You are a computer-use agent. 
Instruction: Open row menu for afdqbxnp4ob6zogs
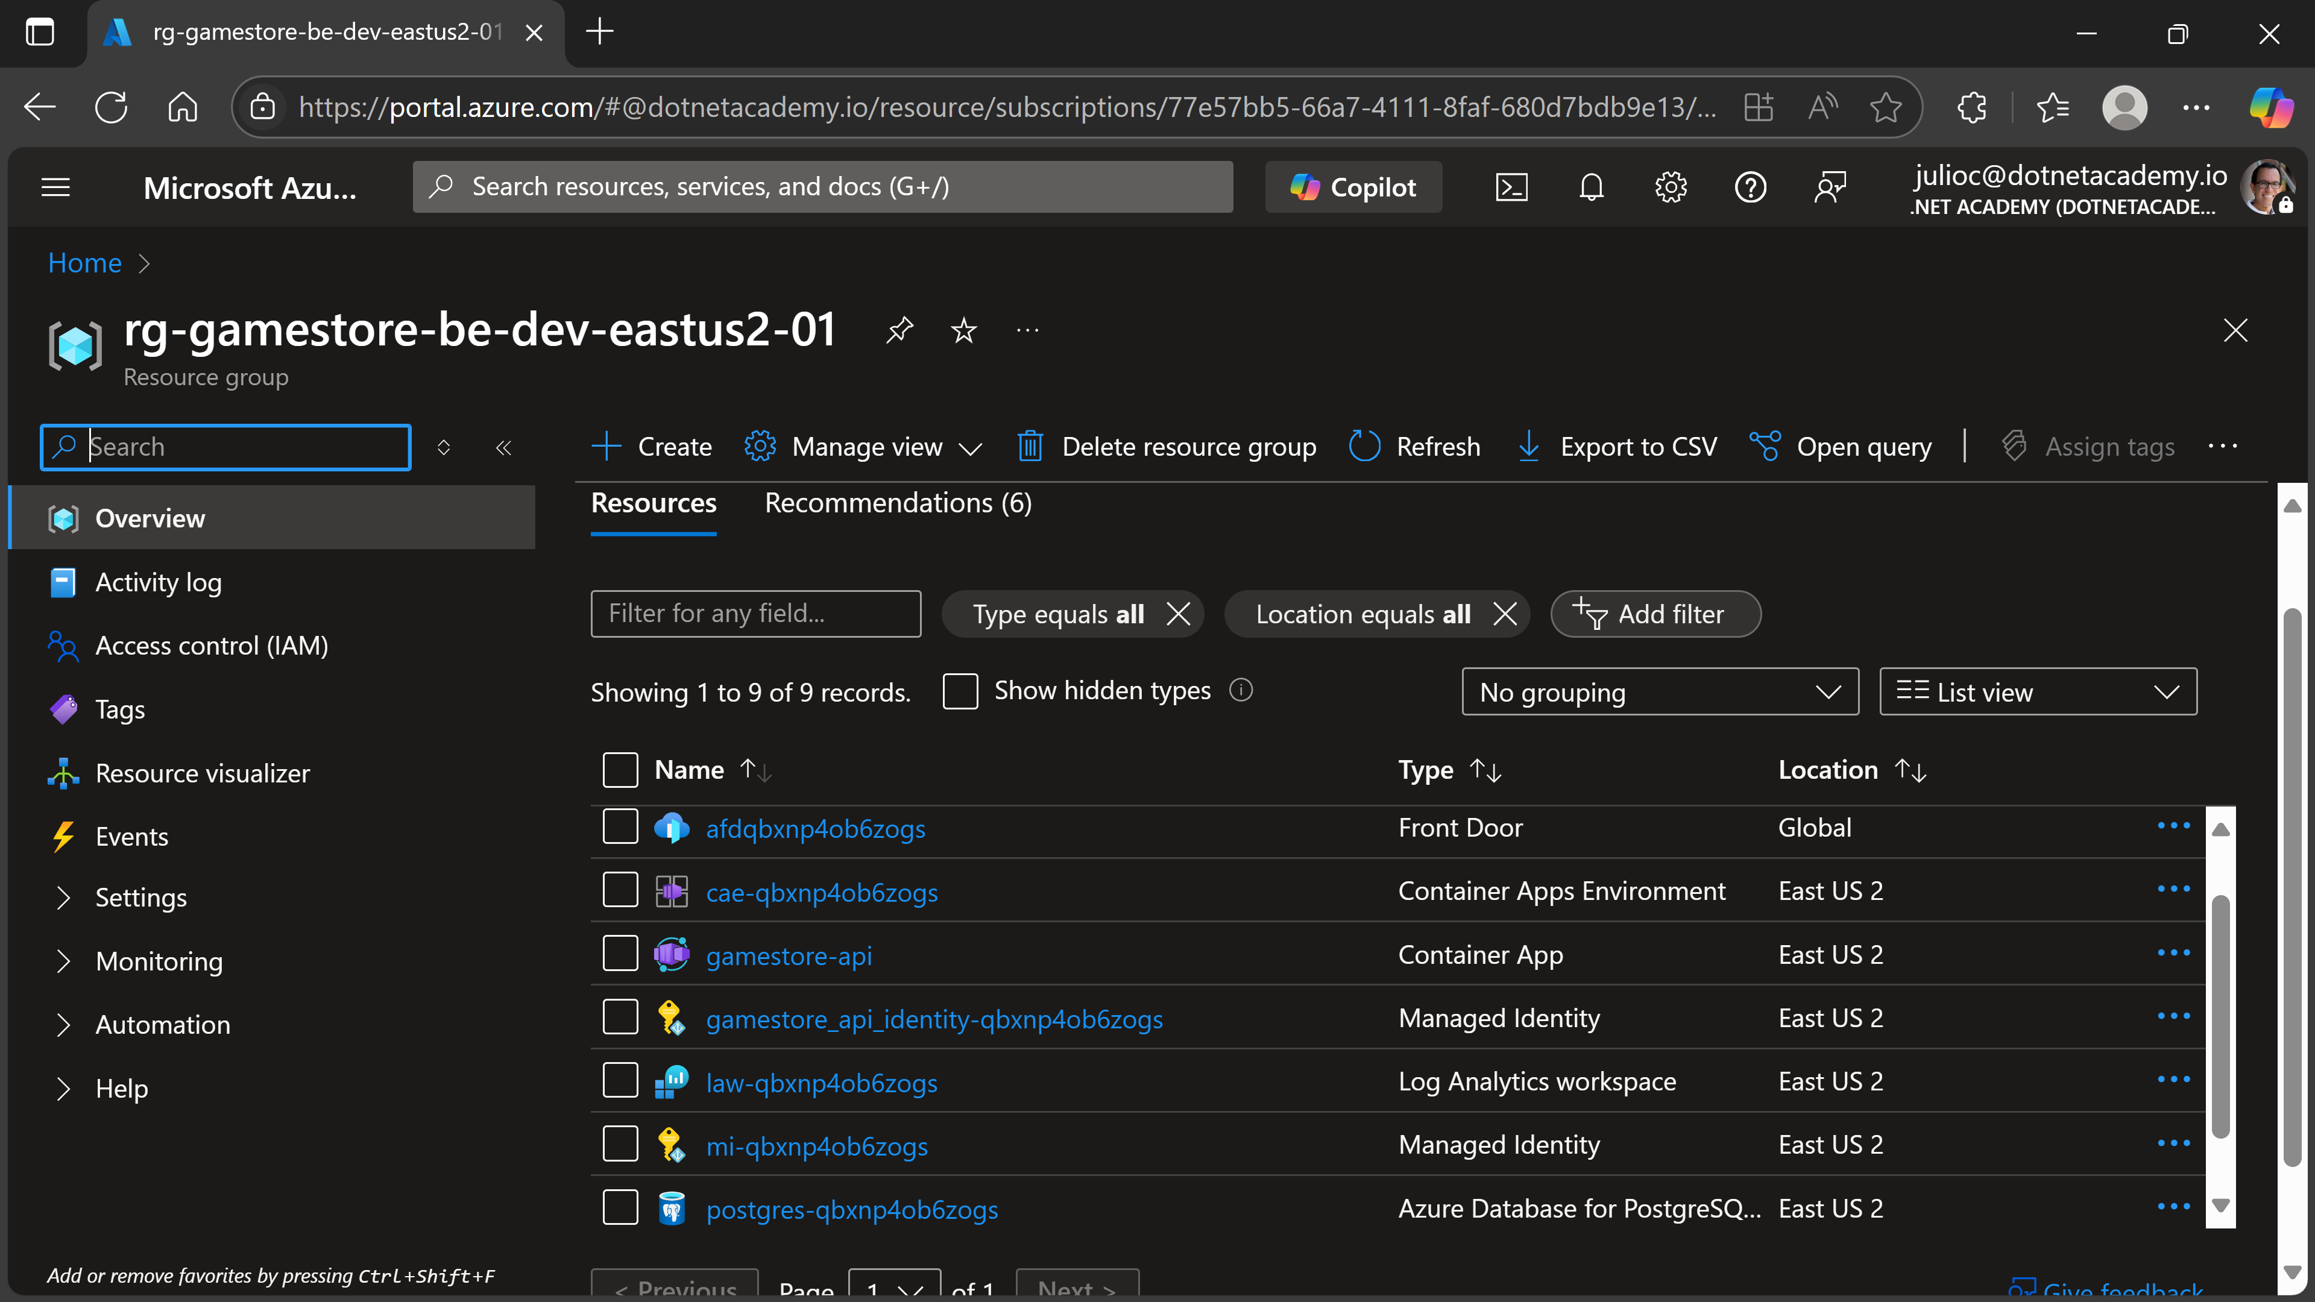[2173, 826]
